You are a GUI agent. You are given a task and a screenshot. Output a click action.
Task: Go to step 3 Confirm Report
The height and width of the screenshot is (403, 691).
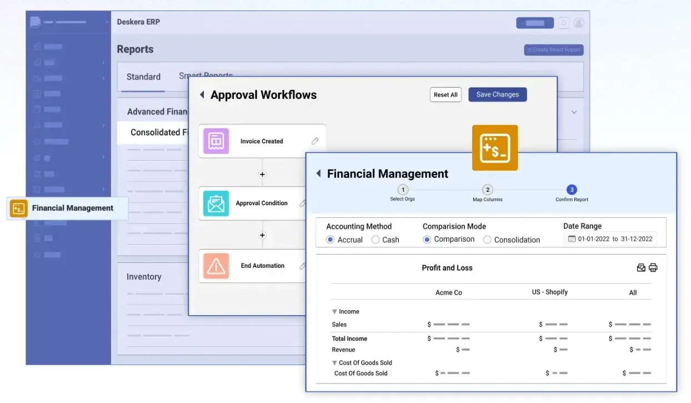pyautogui.click(x=572, y=190)
